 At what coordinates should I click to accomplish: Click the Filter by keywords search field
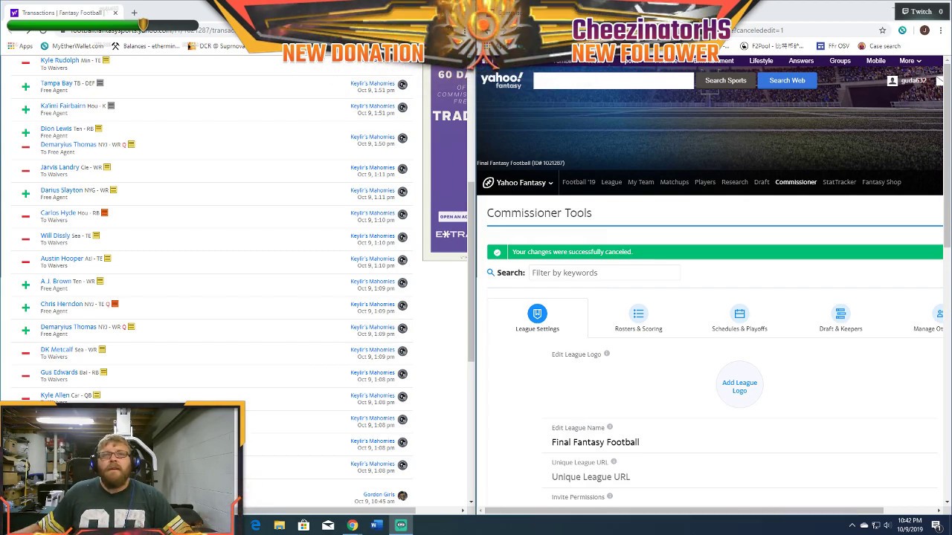click(604, 273)
